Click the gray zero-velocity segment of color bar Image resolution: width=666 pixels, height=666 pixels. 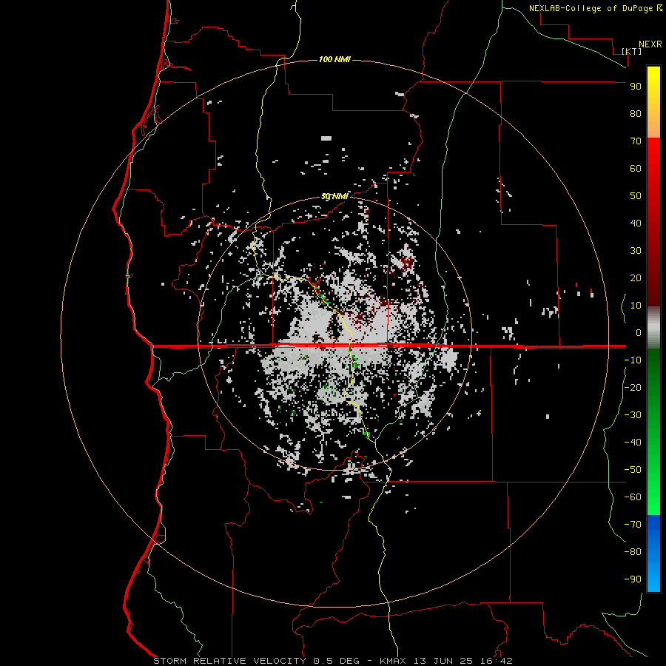(653, 328)
